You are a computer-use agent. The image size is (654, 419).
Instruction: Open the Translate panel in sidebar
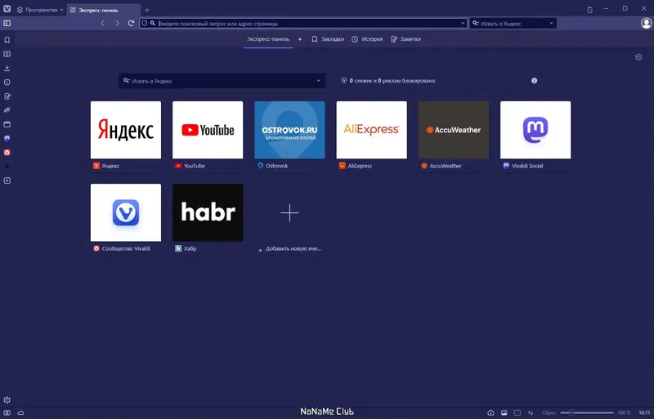(7, 110)
